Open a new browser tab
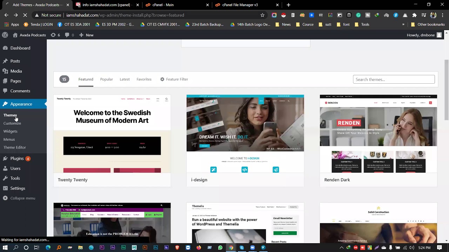The height and width of the screenshot is (252, 449). pyautogui.click(x=288, y=5)
